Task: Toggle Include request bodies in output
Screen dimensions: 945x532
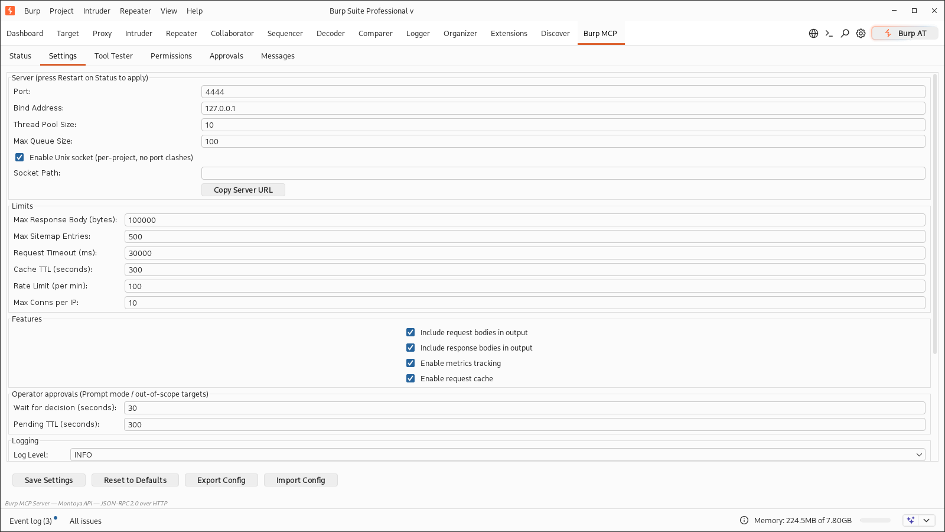Action: 410,332
